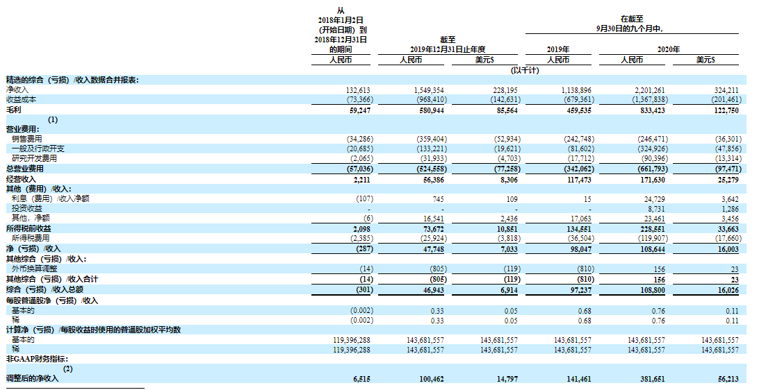Screen dimensions: 766x390
Task: Select the 净收入 row label
Action: coord(17,90)
